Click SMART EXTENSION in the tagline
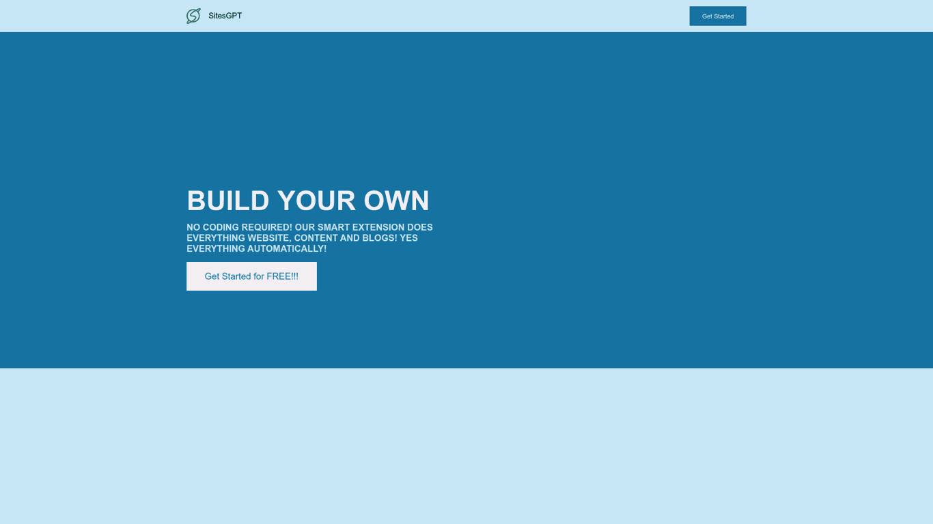 [x=361, y=227]
